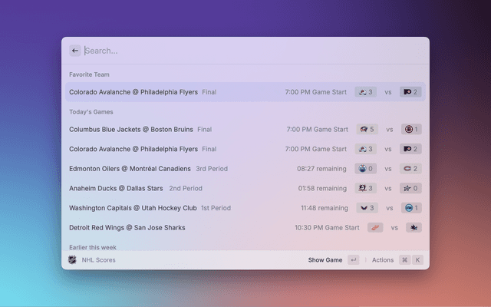
Task: Click the Boston Bruins logo score badge
Action: point(412,130)
